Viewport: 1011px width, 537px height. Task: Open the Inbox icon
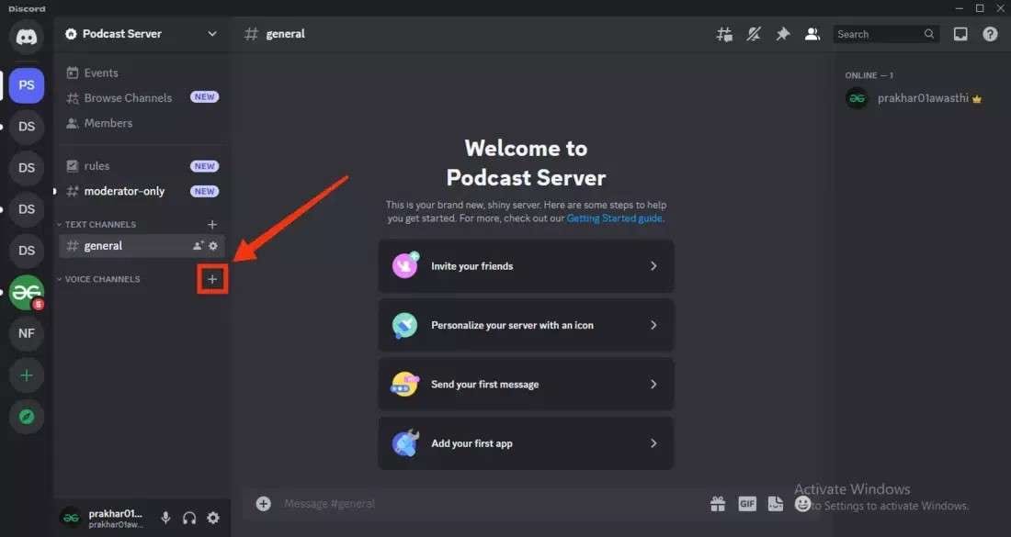960,34
